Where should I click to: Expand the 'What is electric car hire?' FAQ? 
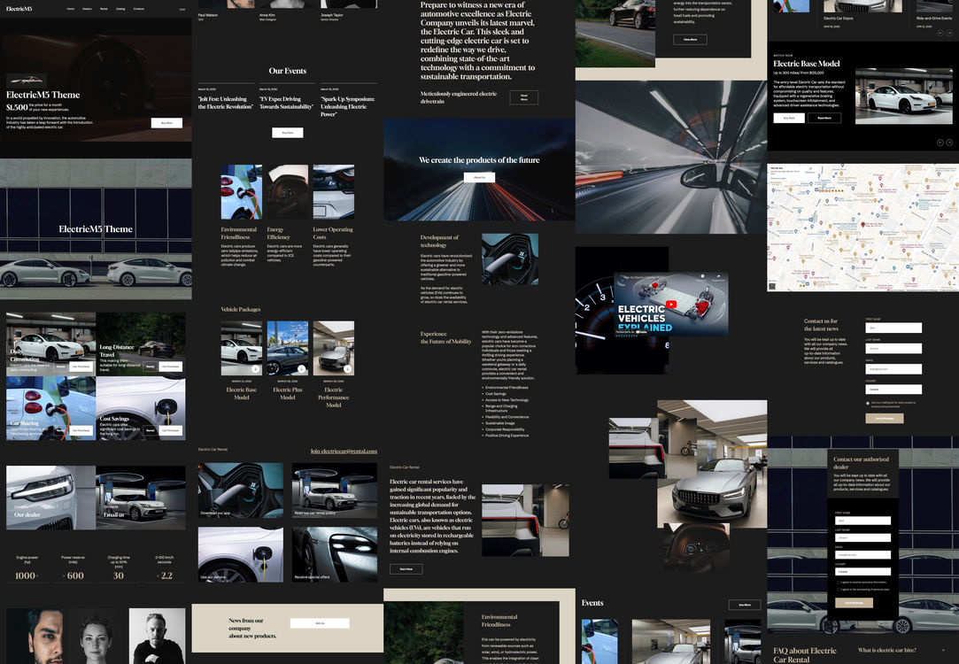tap(944, 651)
